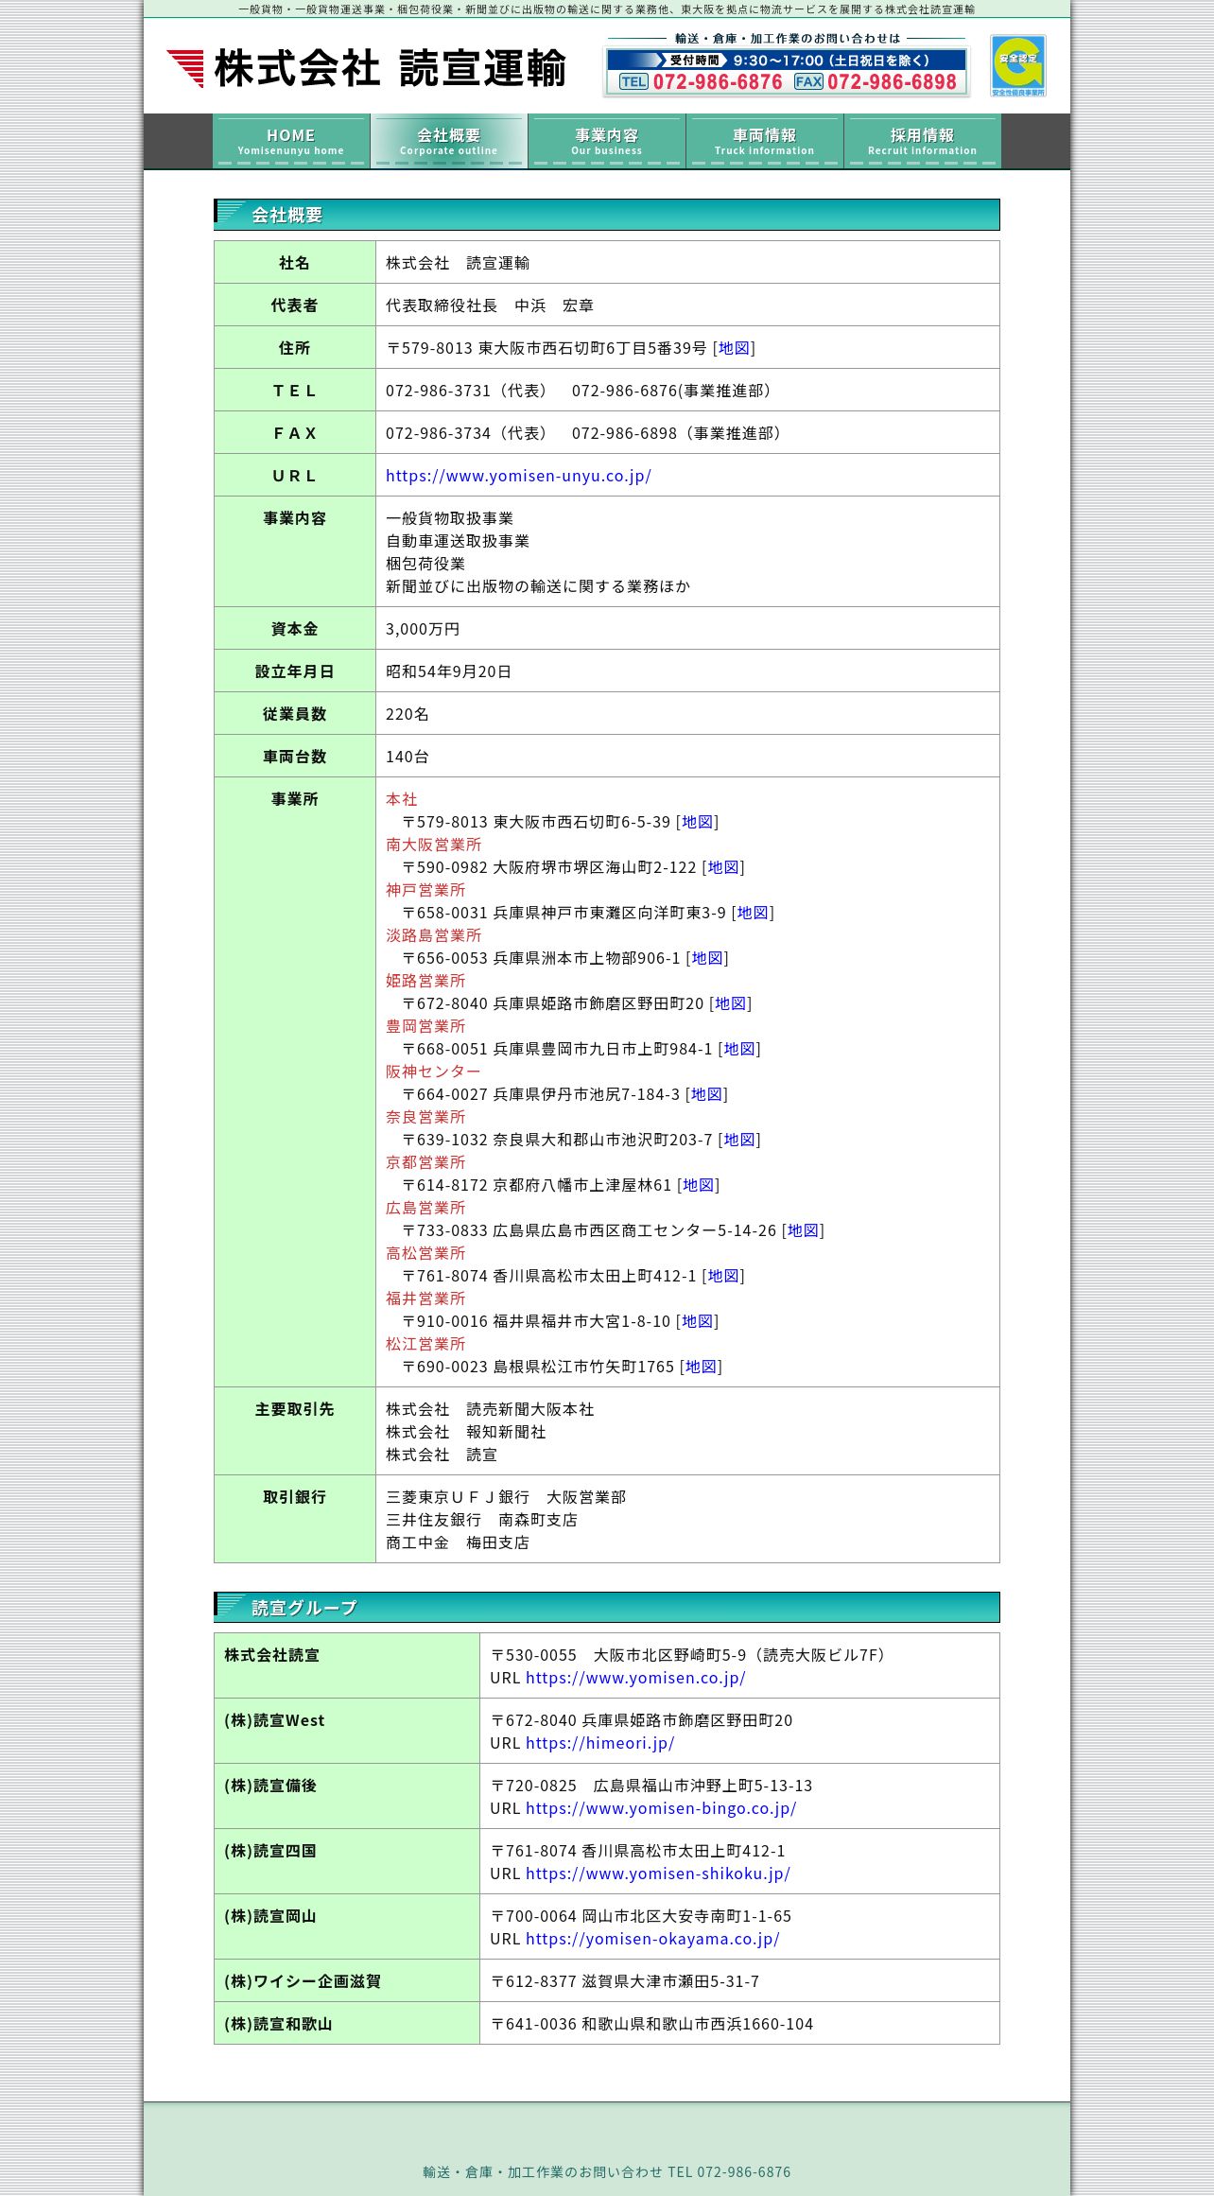This screenshot has width=1214, height=2196.
Task: Open the 地図 link for 姫路営業所 address
Action: coord(731,1003)
